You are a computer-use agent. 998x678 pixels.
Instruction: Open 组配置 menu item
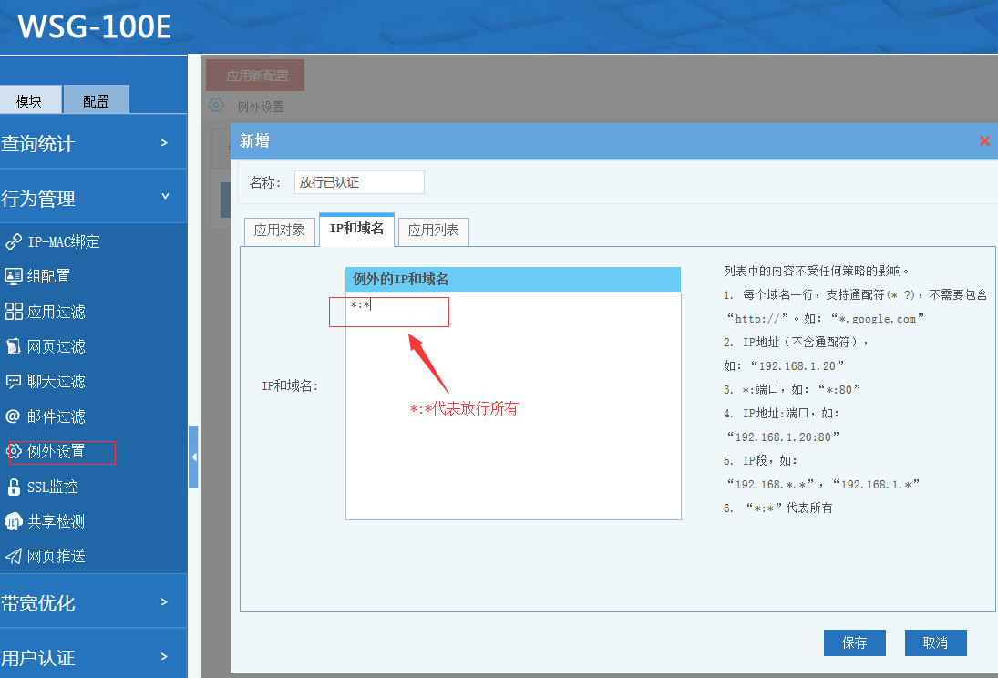click(49, 275)
